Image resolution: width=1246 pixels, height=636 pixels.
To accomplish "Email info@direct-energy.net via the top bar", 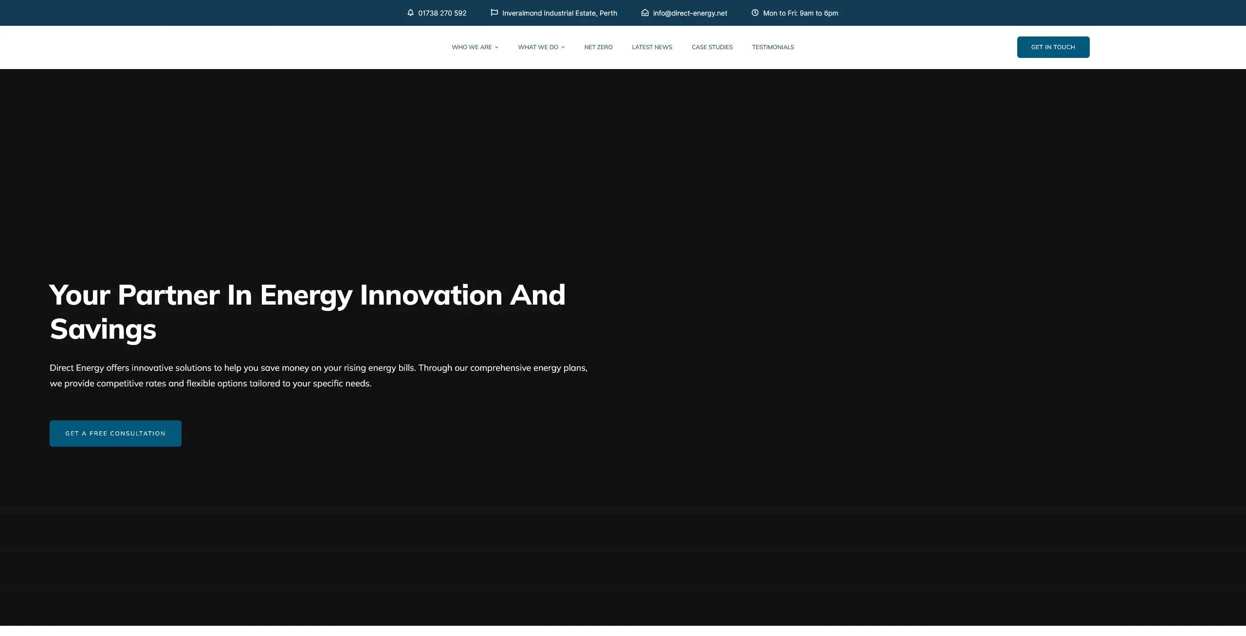I will click(690, 13).
